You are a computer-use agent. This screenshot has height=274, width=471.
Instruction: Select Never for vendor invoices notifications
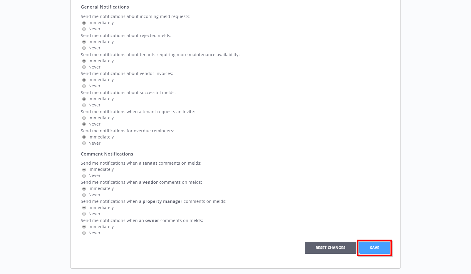point(84,86)
